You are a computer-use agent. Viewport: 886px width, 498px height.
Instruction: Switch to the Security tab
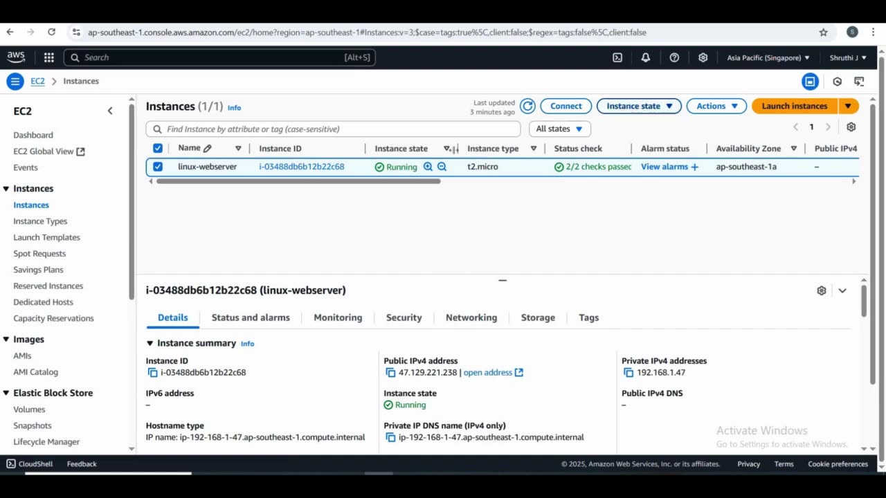coord(404,317)
